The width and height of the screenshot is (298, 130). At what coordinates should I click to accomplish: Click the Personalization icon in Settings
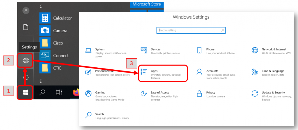click(x=88, y=72)
